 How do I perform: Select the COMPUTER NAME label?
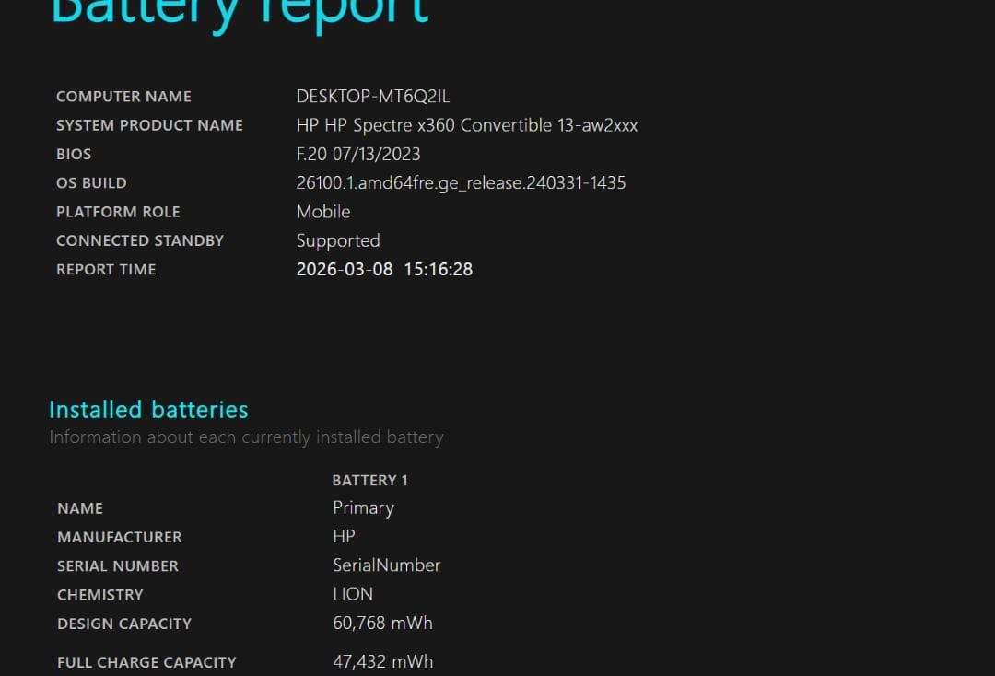(123, 97)
